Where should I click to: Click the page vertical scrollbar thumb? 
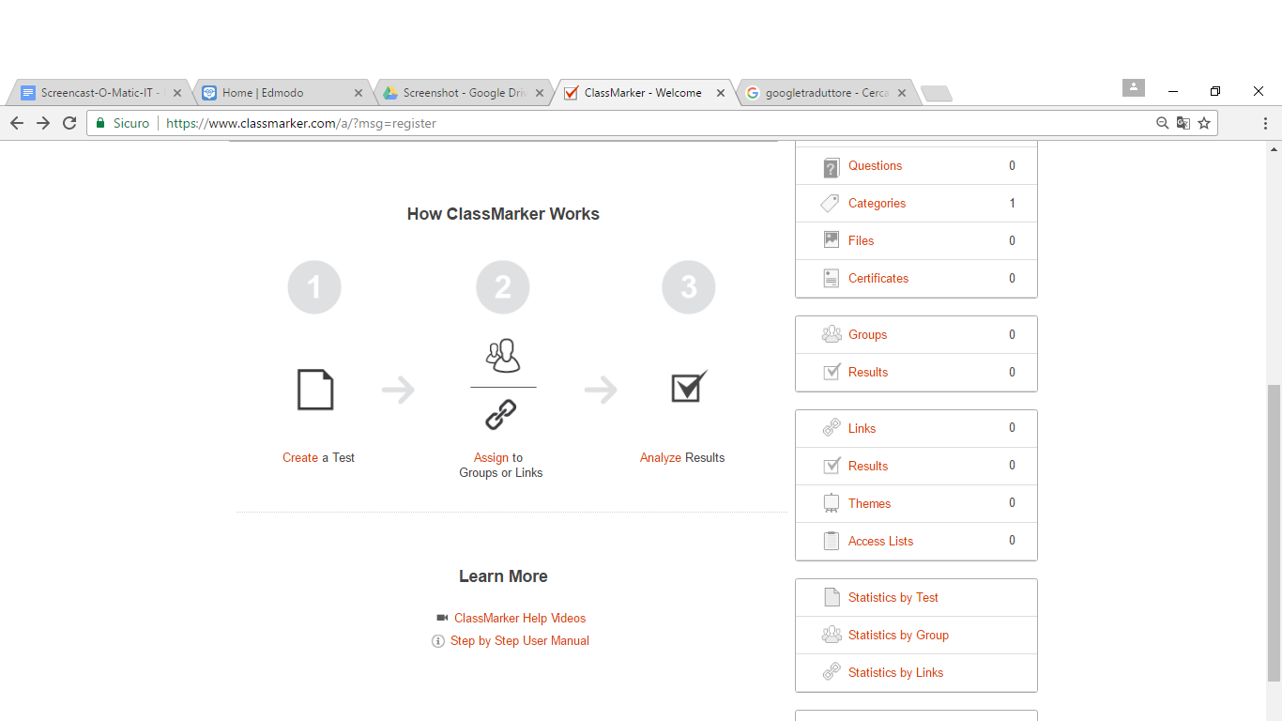(1274, 533)
